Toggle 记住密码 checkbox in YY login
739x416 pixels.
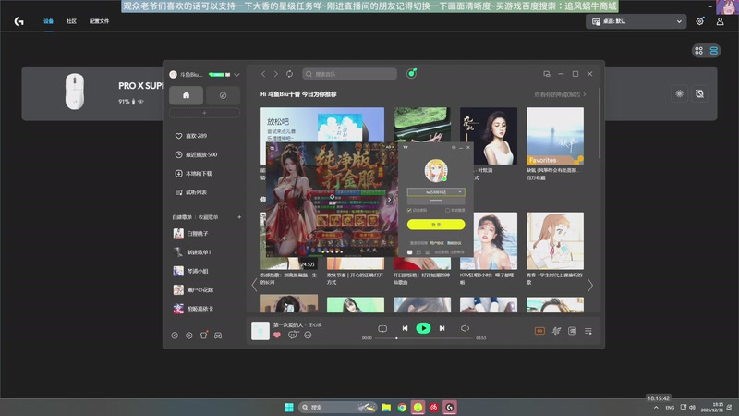point(409,211)
